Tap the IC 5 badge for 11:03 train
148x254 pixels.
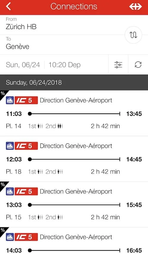(x=26, y=100)
